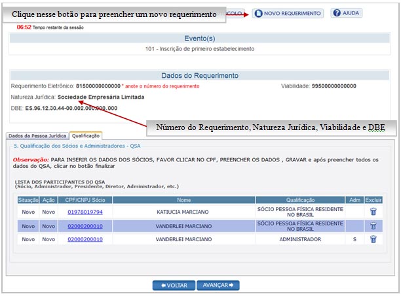Open CPF link 01978019794
The height and width of the screenshot is (296, 401).
85,212
